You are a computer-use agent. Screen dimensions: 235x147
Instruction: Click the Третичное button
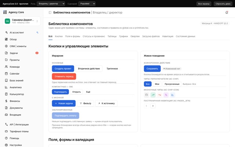(112, 69)
